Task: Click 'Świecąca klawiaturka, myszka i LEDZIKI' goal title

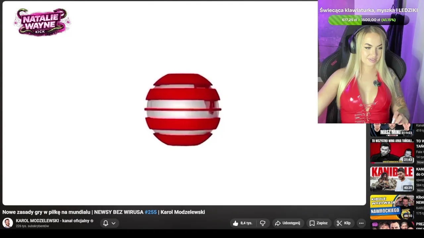Action: (368, 10)
